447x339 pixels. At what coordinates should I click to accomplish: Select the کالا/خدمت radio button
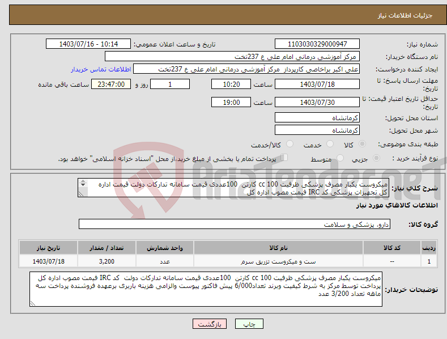pyautogui.click(x=290, y=144)
